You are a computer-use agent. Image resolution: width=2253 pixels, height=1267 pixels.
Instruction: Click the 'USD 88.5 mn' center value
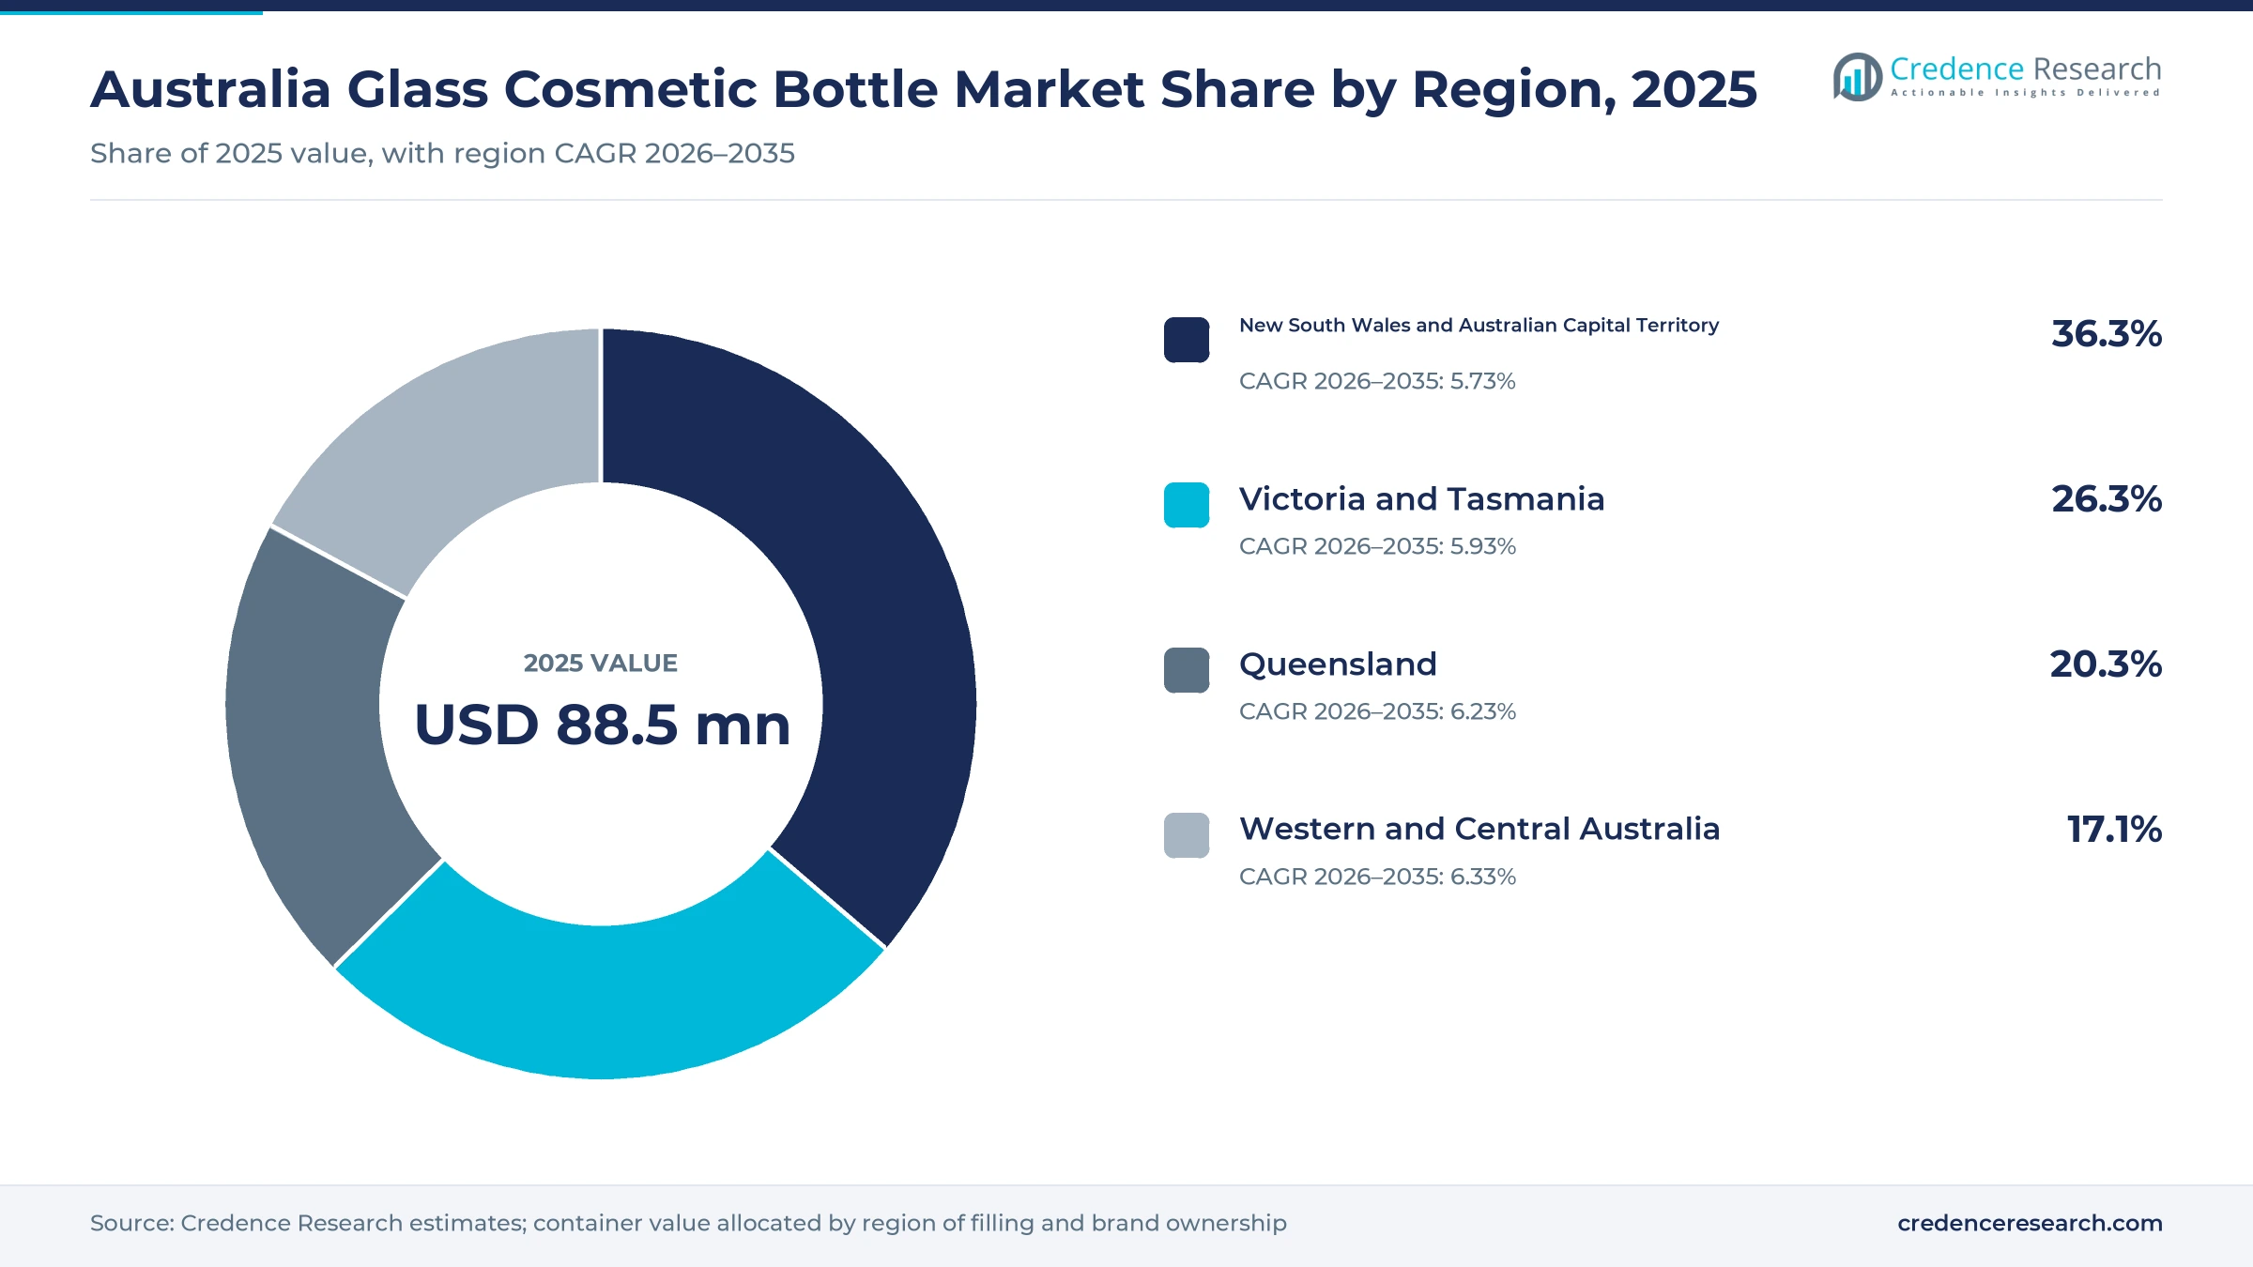click(x=602, y=725)
